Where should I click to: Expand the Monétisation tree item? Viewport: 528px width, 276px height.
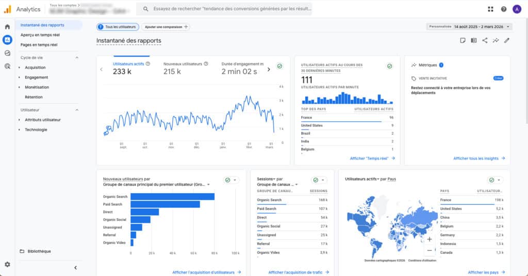[x=19, y=87]
